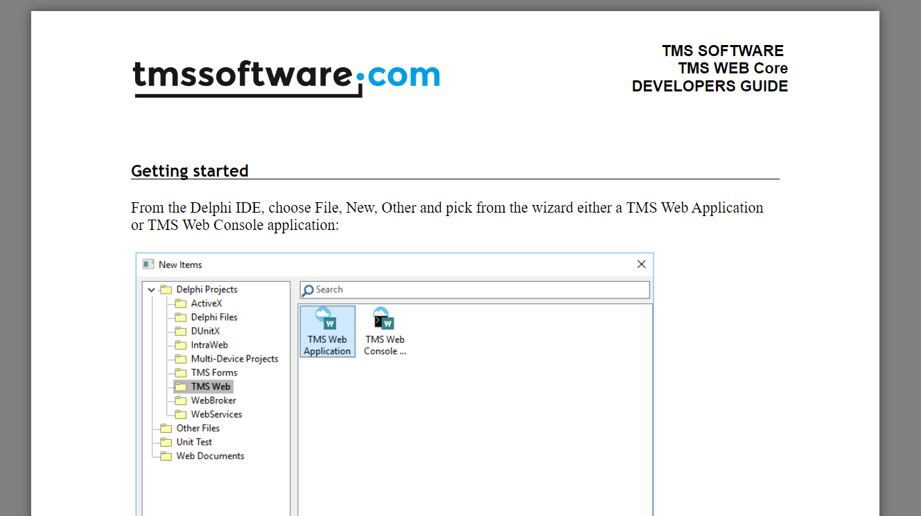Viewport: 921px width, 516px height.
Task: Click the Unit Test folder icon
Action: point(166,442)
